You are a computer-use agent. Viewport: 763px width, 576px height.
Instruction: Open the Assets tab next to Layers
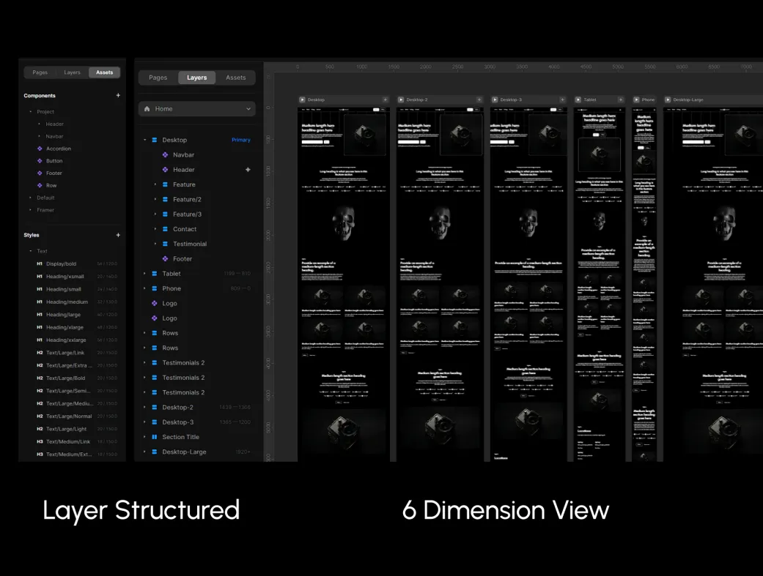pos(235,78)
